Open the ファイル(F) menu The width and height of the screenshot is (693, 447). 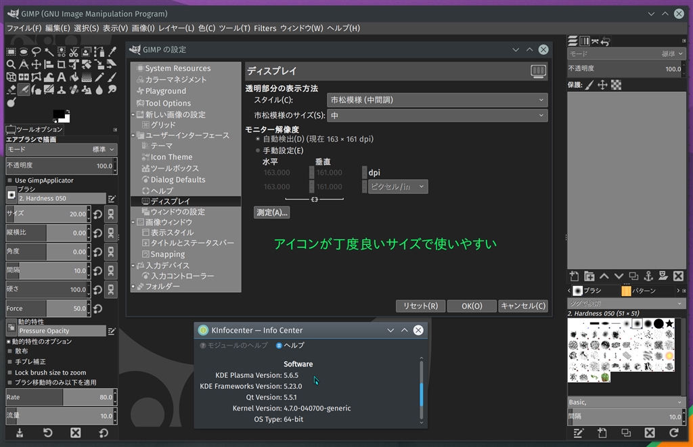24,28
